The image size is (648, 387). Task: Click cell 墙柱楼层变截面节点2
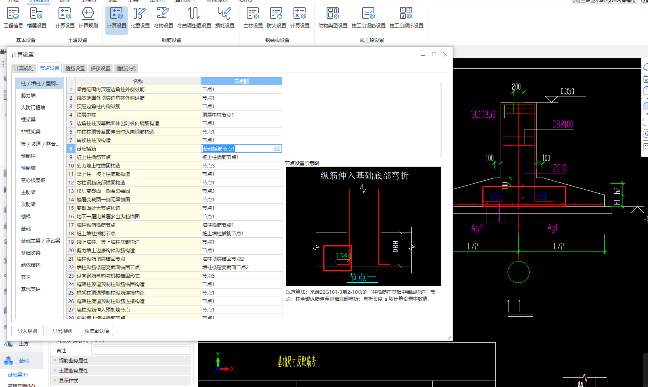pos(241,267)
